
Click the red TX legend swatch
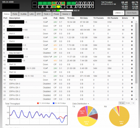pos(38,103)
